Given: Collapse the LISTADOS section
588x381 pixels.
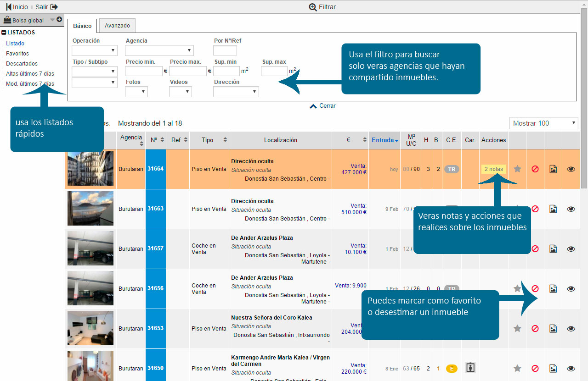Looking at the screenshot, I should 4,33.
